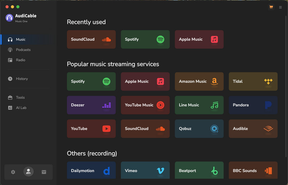This screenshot has width=288, height=185.
Task: Open the YouTube service card
Action: [x=91, y=128]
